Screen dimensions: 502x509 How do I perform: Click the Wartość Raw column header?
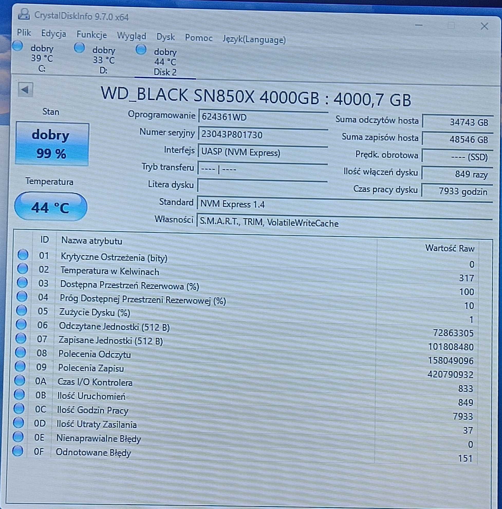coord(428,248)
